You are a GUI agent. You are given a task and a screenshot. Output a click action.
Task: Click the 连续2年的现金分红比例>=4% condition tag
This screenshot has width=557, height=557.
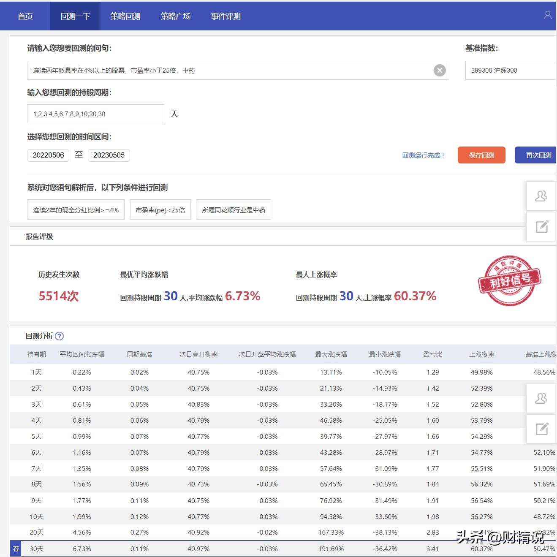click(x=76, y=209)
